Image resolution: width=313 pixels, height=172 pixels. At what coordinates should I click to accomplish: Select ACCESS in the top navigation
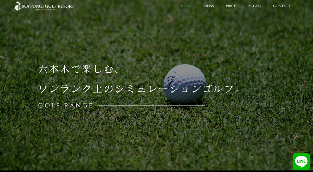pos(254,6)
